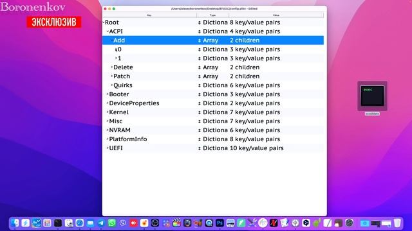This screenshot has width=412, height=231.
Task: Click the Value column header
Action: 276,15
